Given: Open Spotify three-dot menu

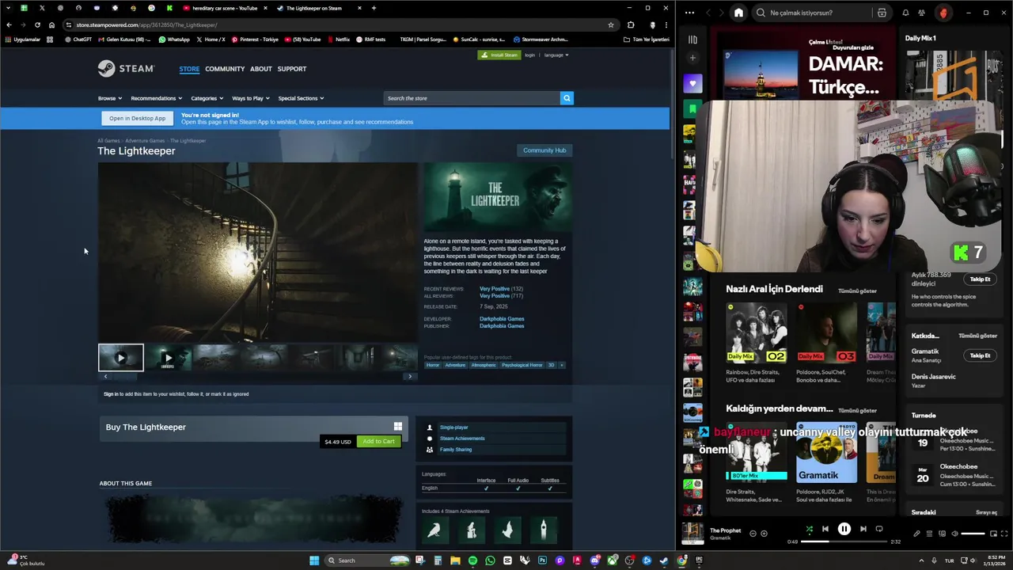Looking at the screenshot, I should [689, 13].
